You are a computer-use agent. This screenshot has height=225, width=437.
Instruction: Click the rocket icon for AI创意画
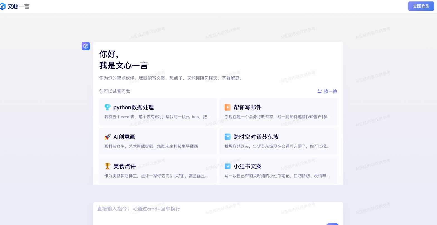coord(108,137)
